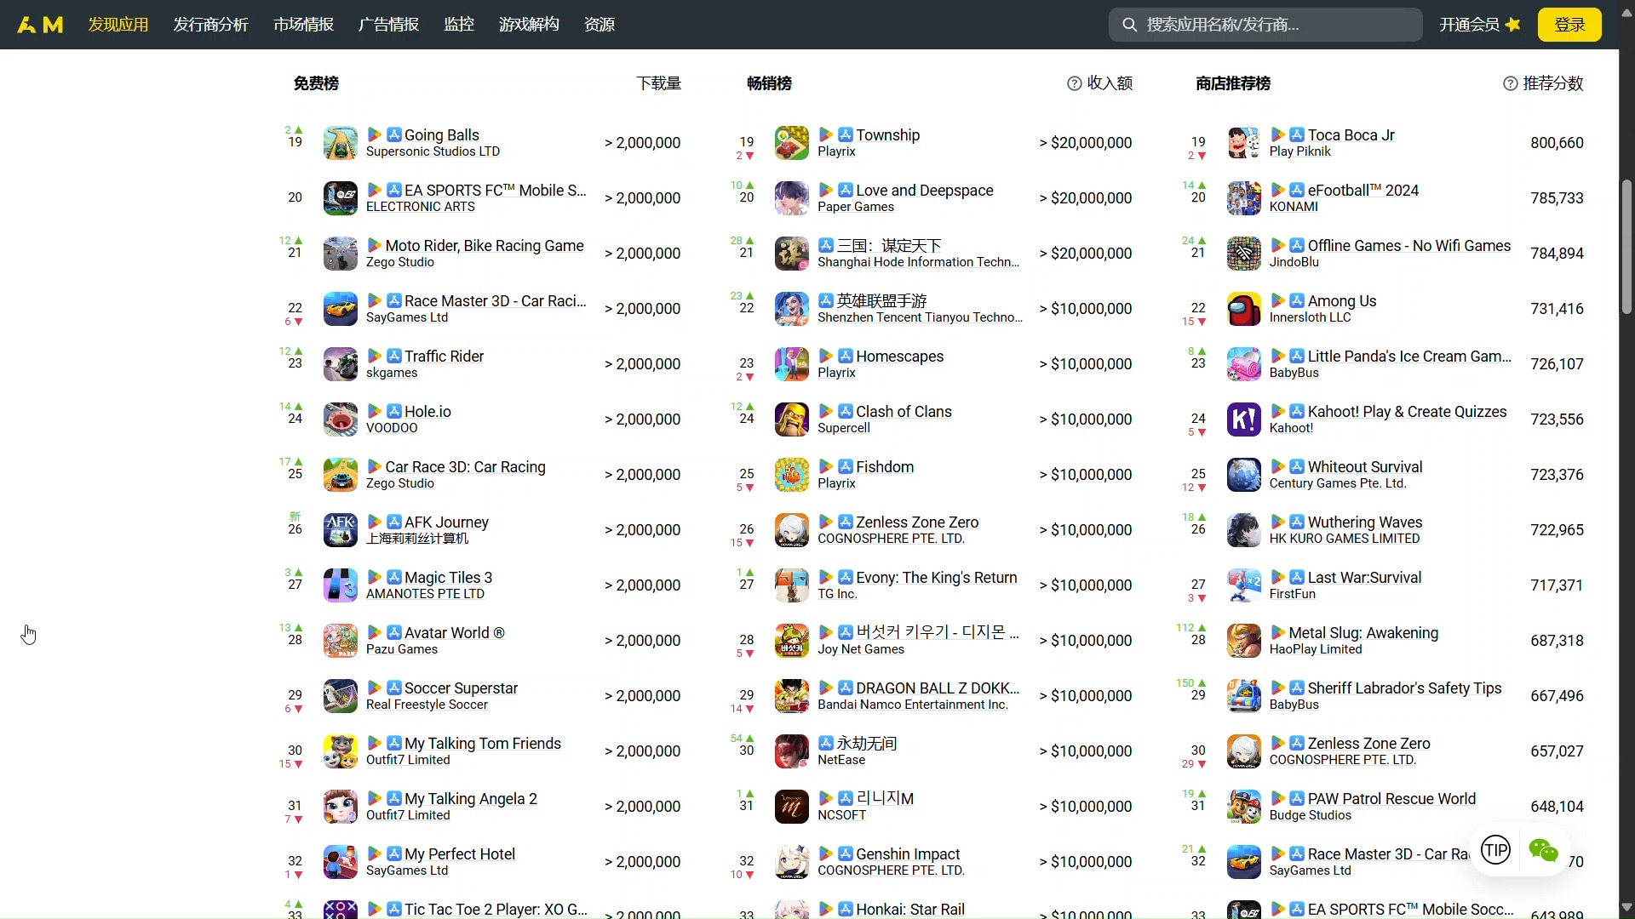Open the Moto Rider, Bike Racing Game link
Screen dimensions: 1635x919
click(x=485, y=245)
